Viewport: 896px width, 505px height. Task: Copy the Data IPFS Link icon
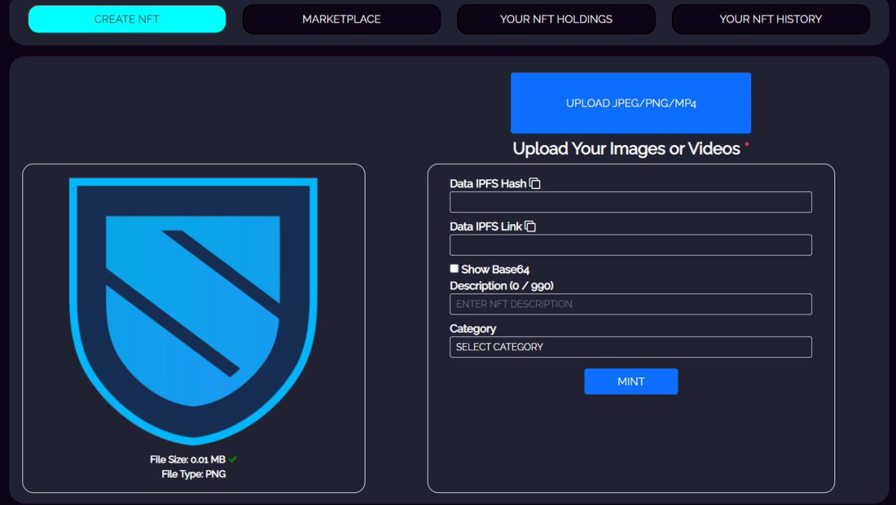[x=530, y=226]
